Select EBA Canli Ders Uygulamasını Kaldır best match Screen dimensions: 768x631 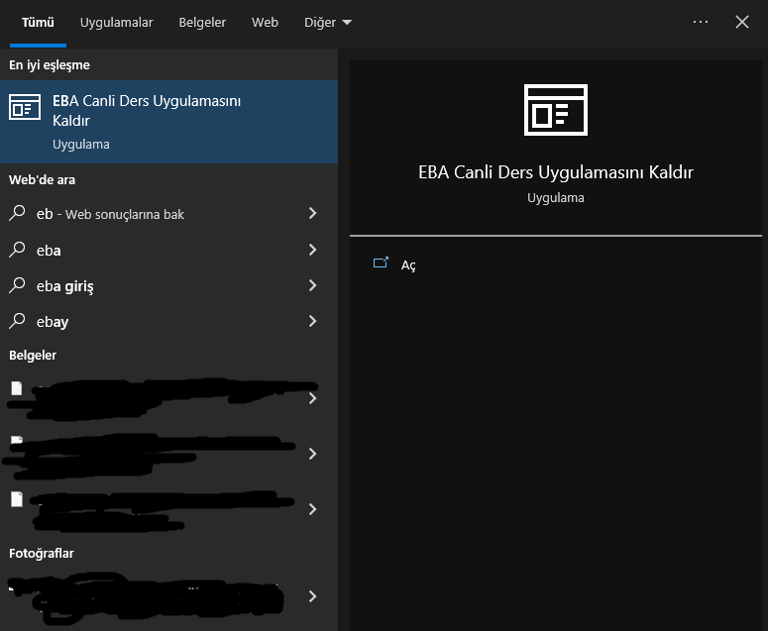(169, 122)
